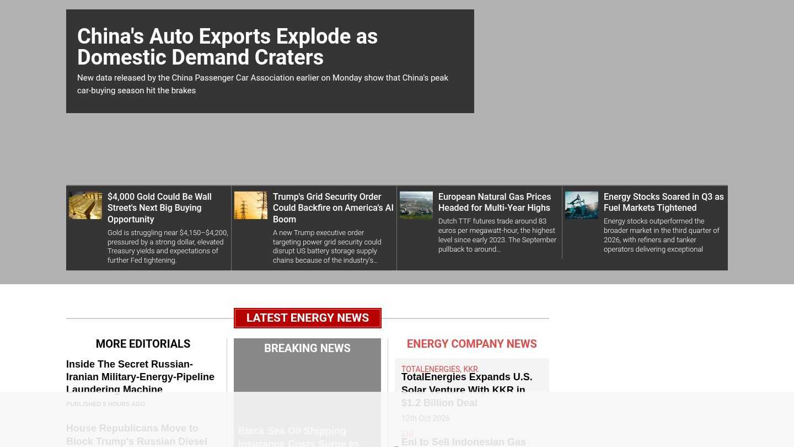Viewport: 794px width, 447px height.
Task: Open '$4,000 Gold Could Be Wall Street's' article
Action: coord(159,207)
